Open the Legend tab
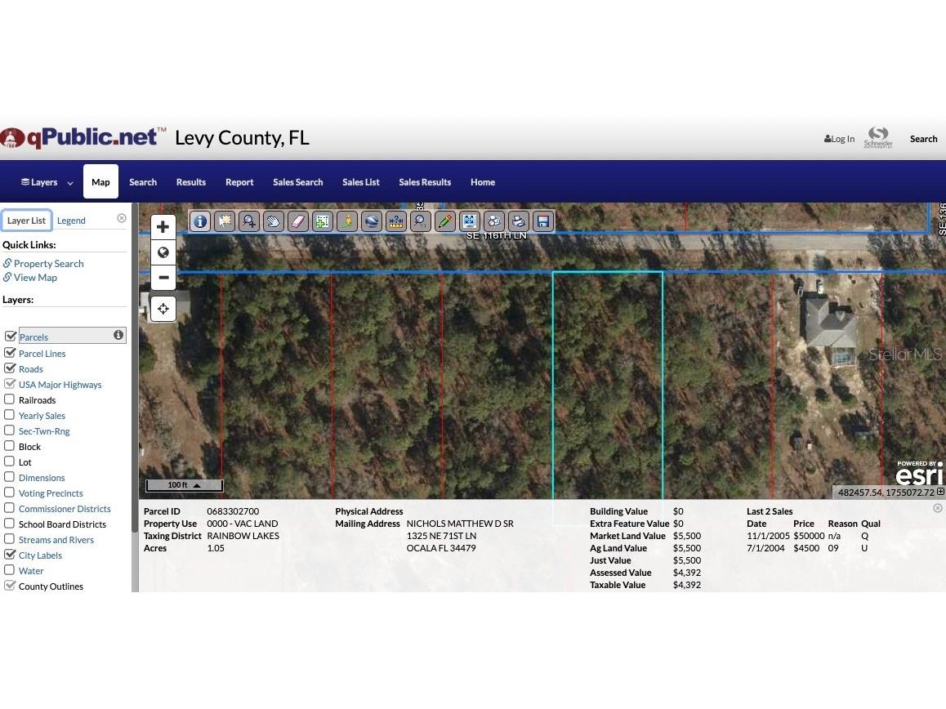946x709 pixels. [x=71, y=220]
